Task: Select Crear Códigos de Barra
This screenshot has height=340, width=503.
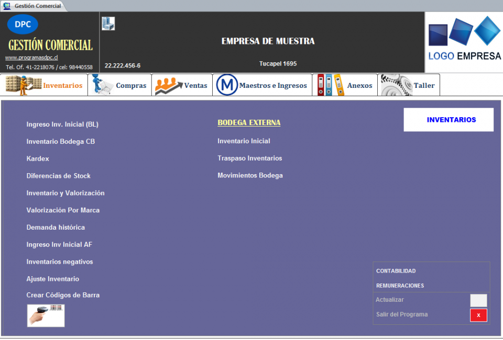Action: (x=63, y=295)
